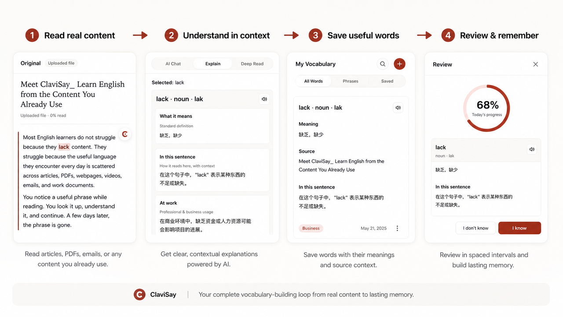Screen dimensions: 563x317
Task: Open the In this sentence explanation card
Action: 212,170
